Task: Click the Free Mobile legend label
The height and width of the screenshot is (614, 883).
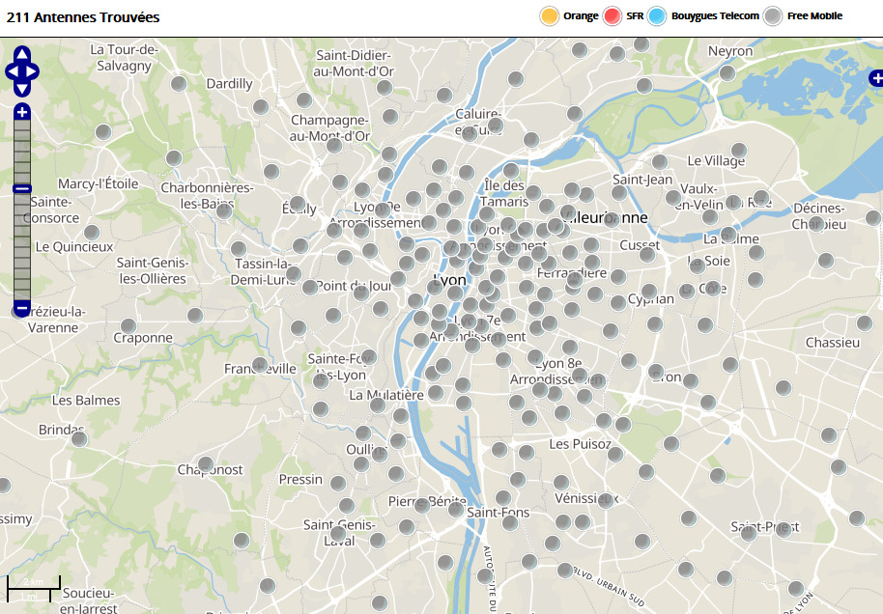Action: coord(814,15)
